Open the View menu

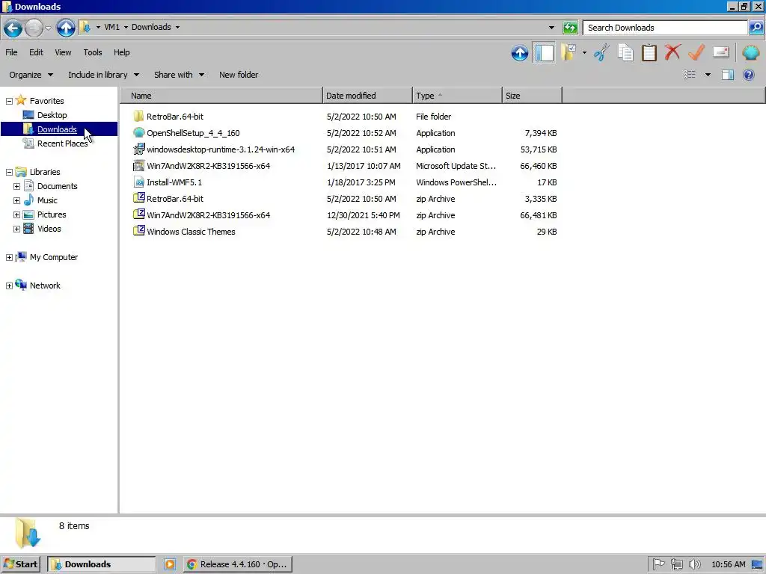pyautogui.click(x=63, y=52)
